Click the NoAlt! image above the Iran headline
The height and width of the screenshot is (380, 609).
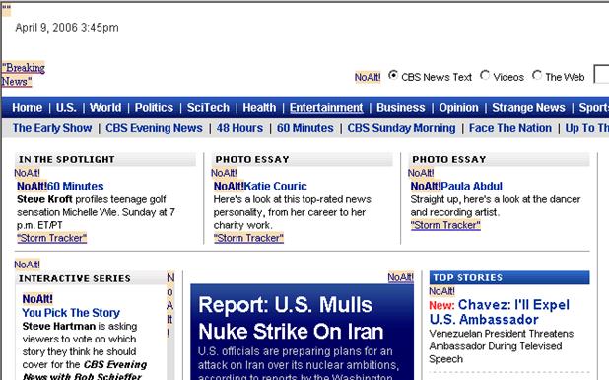click(x=400, y=277)
